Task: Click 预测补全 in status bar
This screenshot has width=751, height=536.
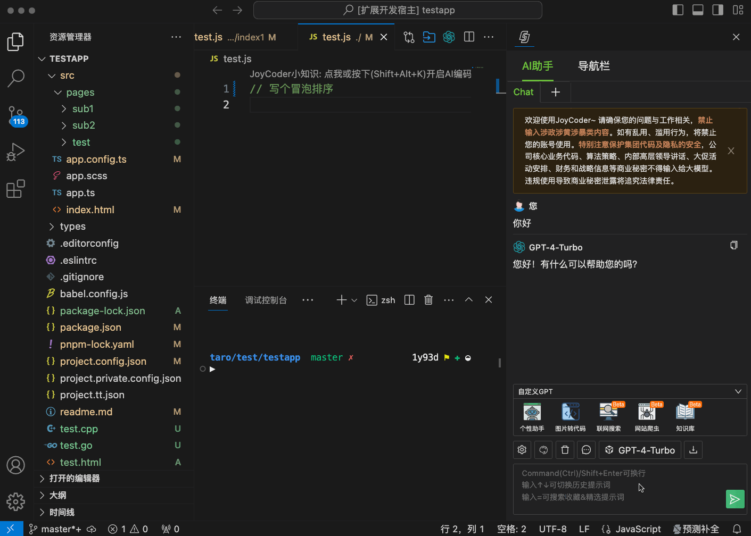Action: point(696,529)
